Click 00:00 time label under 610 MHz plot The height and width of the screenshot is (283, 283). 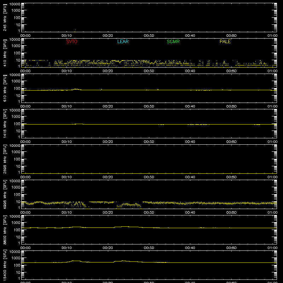click(x=25, y=106)
